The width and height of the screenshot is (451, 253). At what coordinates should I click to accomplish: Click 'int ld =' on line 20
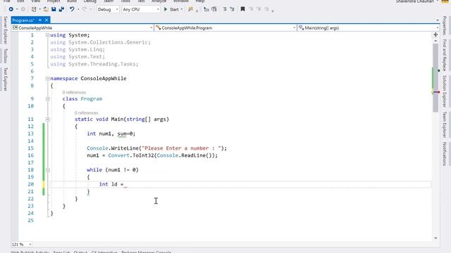(x=111, y=184)
